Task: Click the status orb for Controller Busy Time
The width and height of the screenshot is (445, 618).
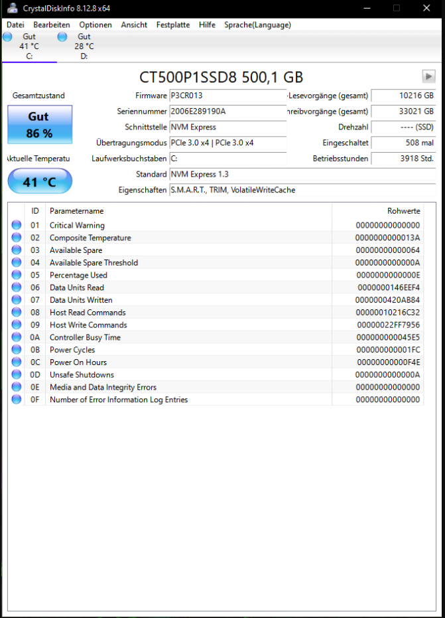Action: [17, 337]
